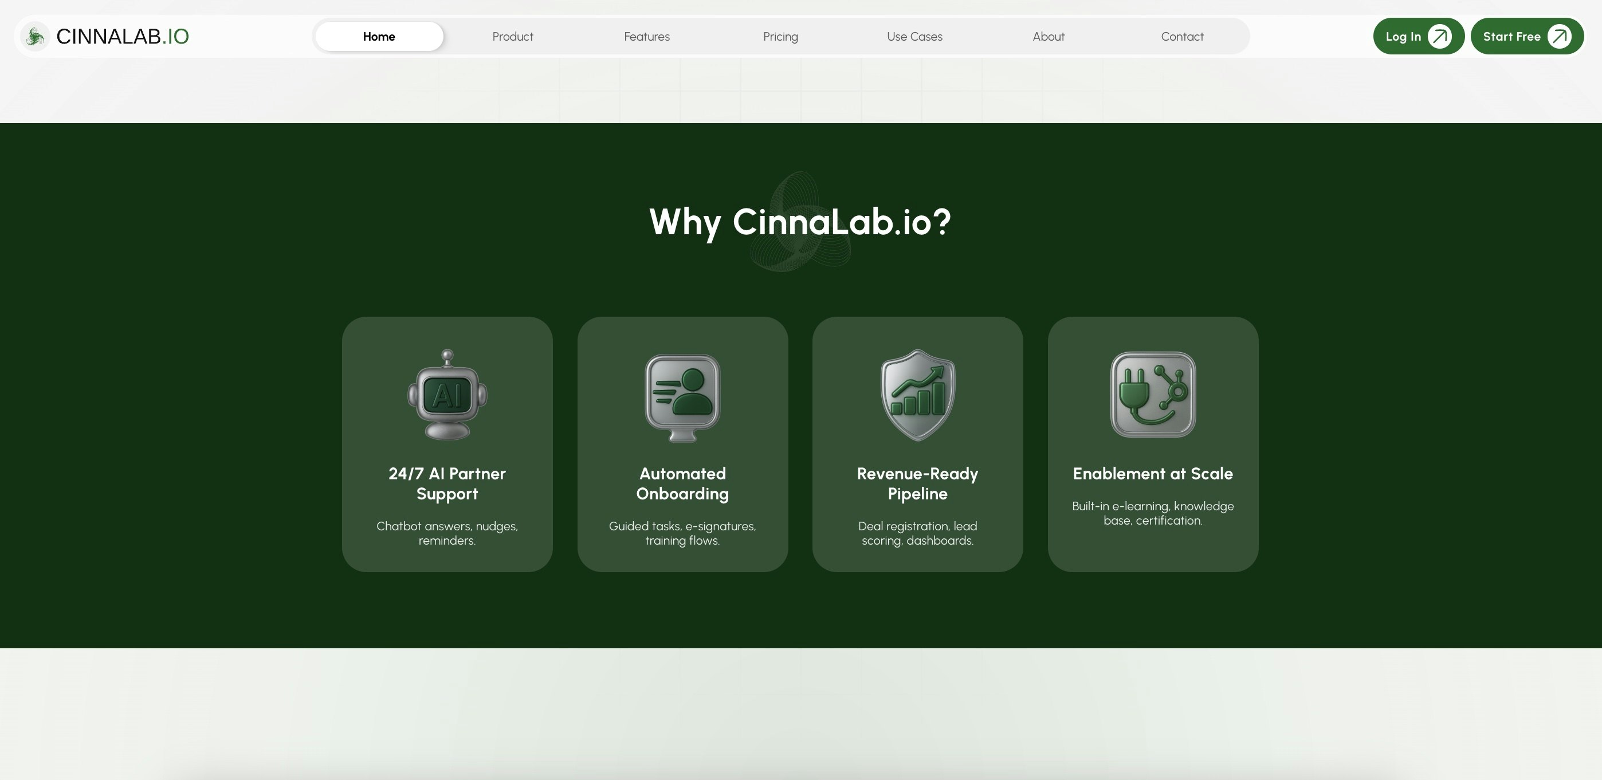The height and width of the screenshot is (780, 1602).
Task: Open the Pricing page
Action: point(780,36)
